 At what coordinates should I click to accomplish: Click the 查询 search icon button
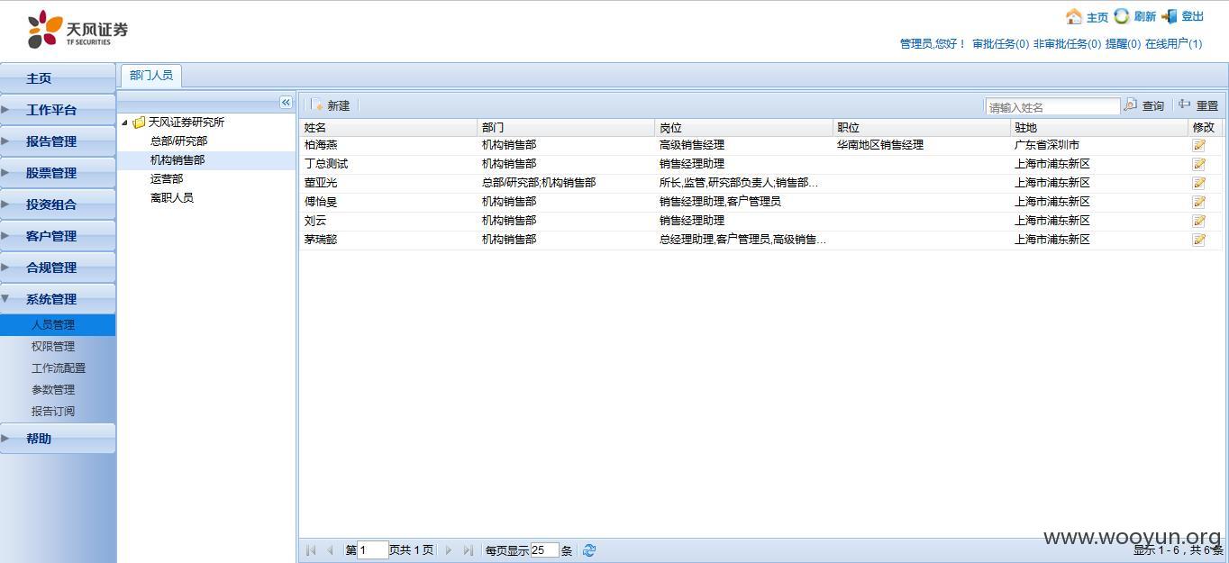tap(1131, 105)
